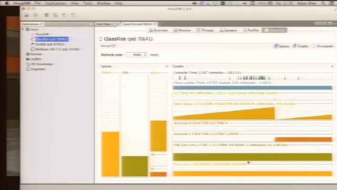
Task: Open the Profiler tab
Action: (251, 31)
